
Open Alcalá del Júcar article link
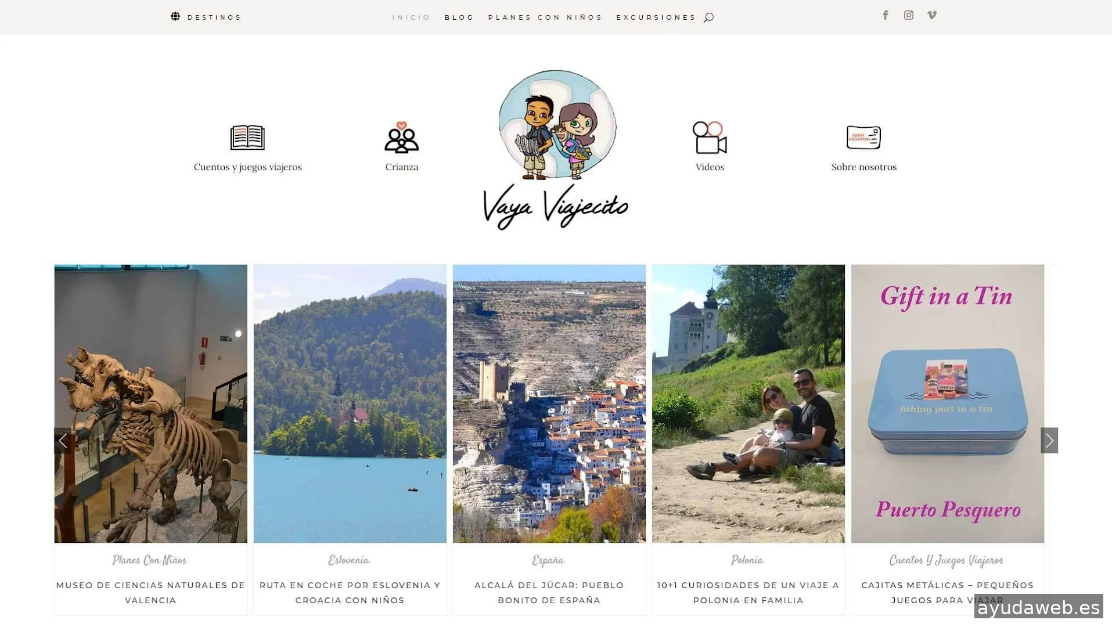pos(549,593)
